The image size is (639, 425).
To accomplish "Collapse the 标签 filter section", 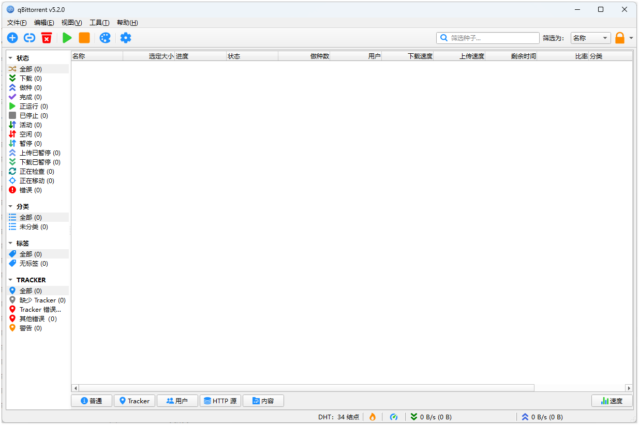I will (10, 244).
